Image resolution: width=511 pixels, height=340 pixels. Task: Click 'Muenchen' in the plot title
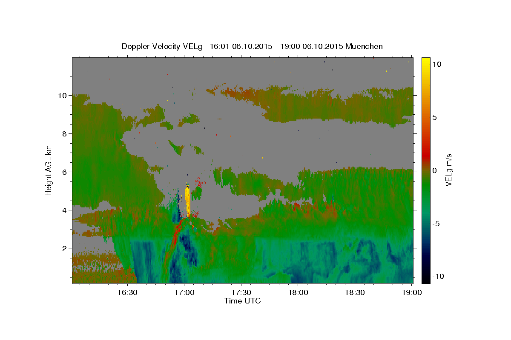pos(364,46)
